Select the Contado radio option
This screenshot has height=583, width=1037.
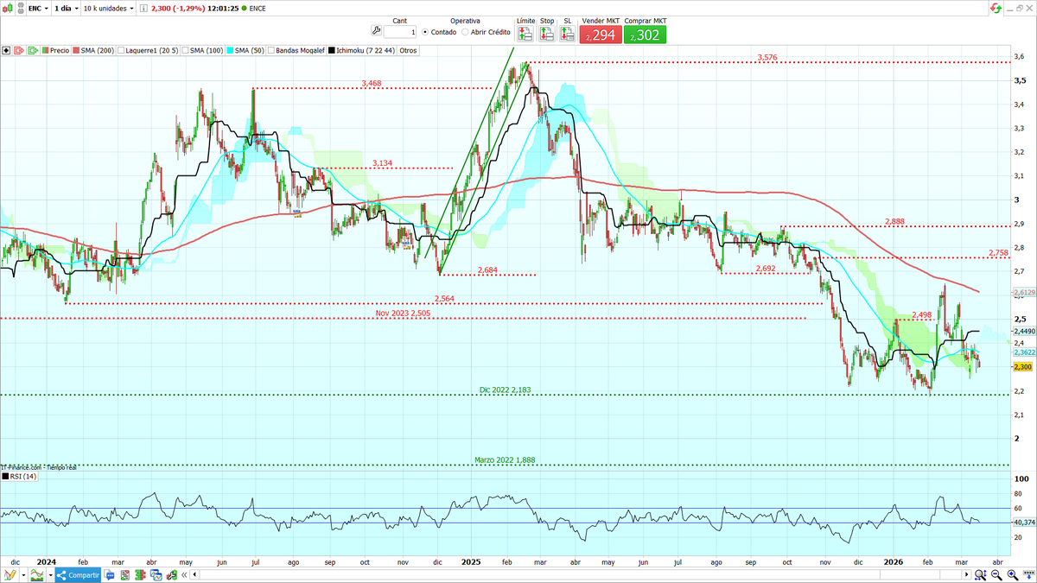click(424, 32)
